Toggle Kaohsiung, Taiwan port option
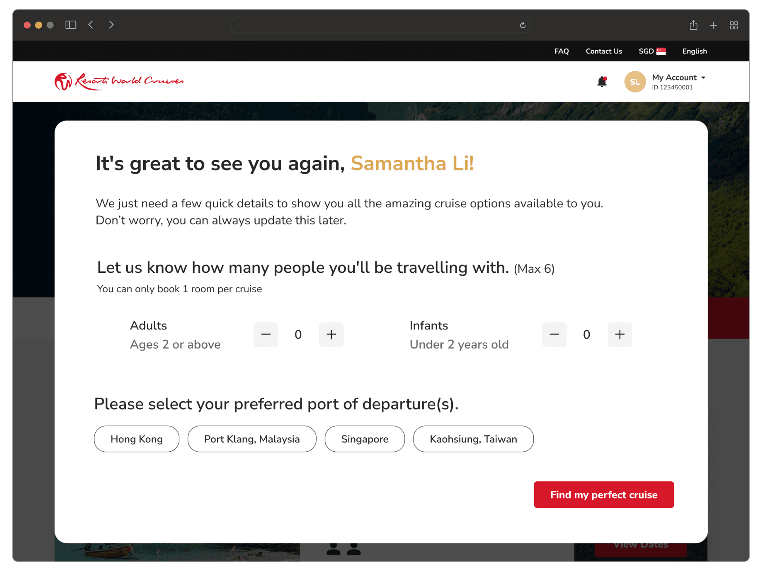This screenshot has height=571, width=762. (x=473, y=439)
